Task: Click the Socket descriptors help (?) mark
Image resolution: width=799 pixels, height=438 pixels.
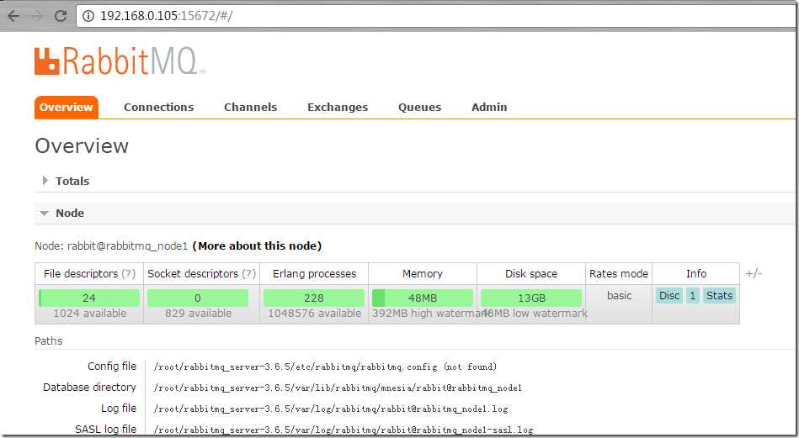Action: point(248,274)
